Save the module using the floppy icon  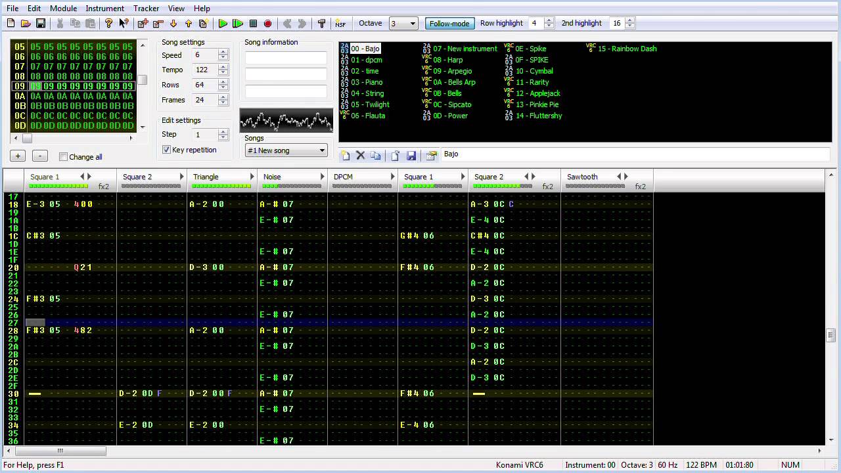point(41,24)
